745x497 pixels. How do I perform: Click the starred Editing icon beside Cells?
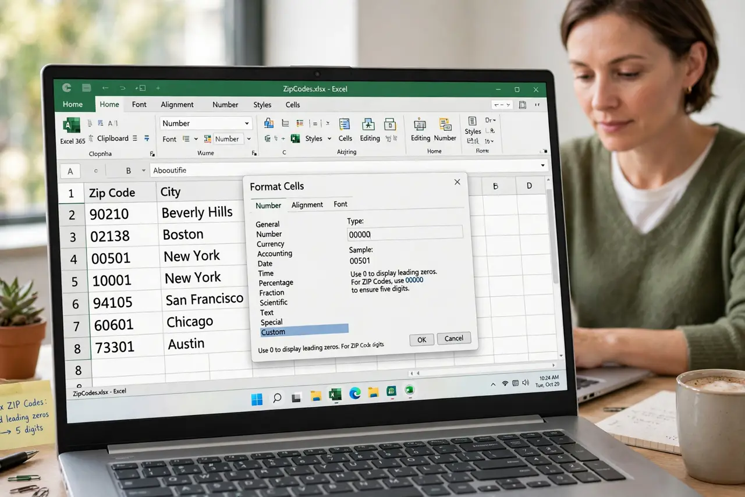(x=368, y=124)
